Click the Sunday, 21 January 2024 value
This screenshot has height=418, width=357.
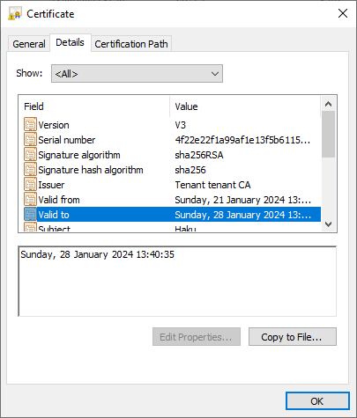click(x=243, y=200)
